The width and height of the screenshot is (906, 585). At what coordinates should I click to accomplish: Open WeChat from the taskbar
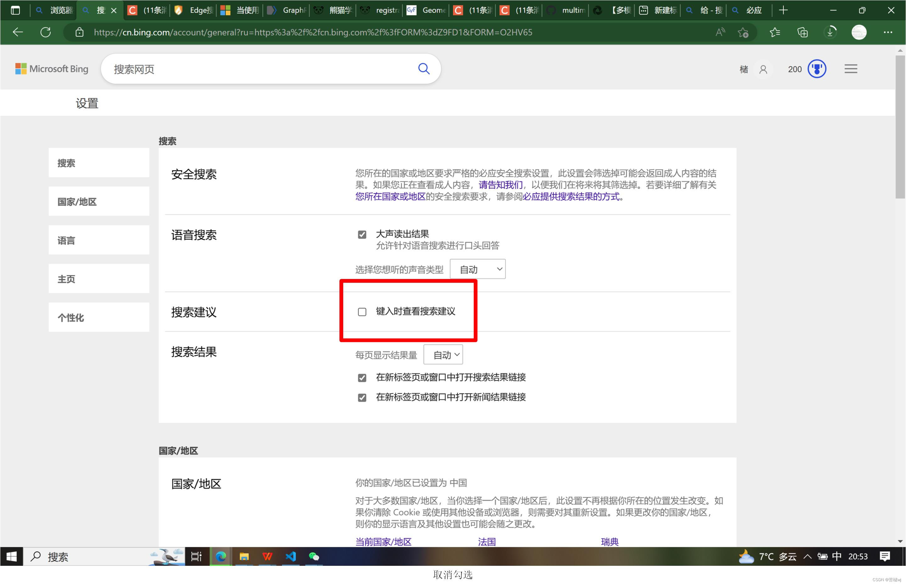click(x=314, y=556)
